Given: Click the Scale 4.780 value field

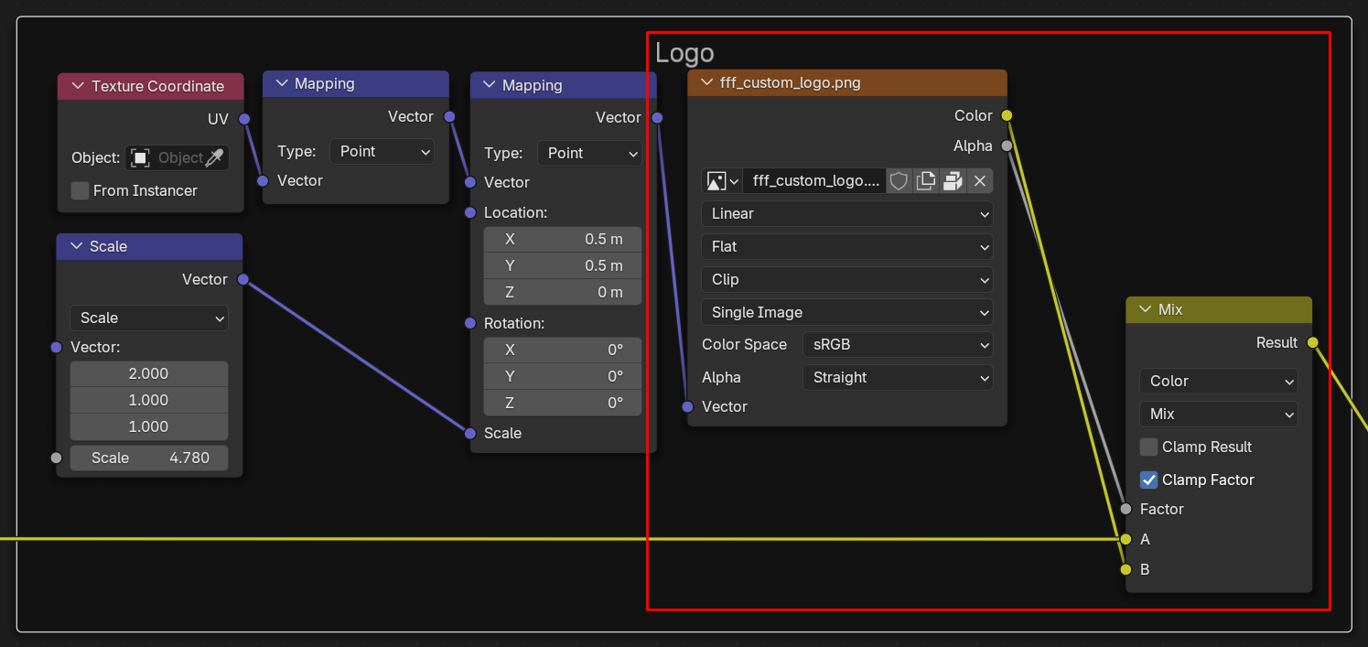Looking at the screenshot, I should (x=149, y=458).
